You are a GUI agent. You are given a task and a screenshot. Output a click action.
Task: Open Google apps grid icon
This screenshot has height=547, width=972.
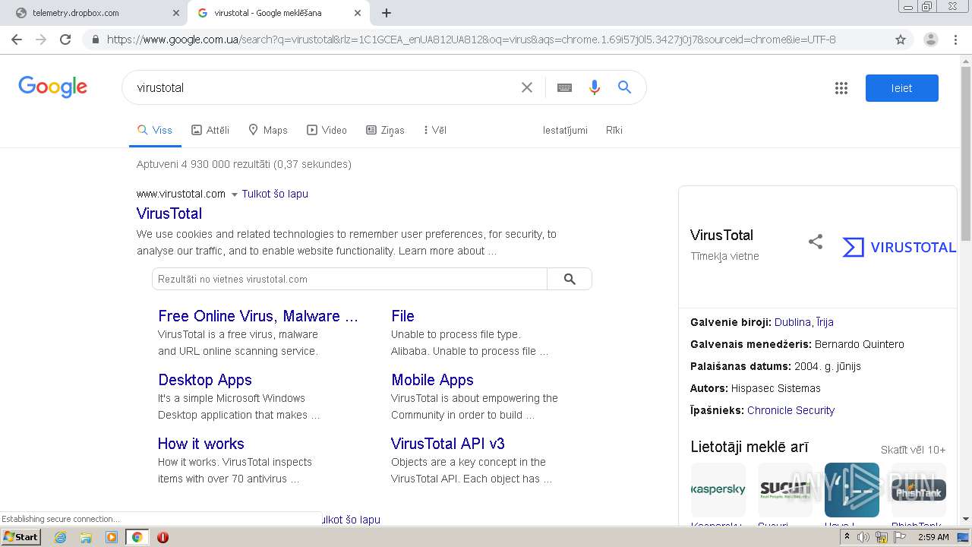pyautogui.click(x=841, y=88)
